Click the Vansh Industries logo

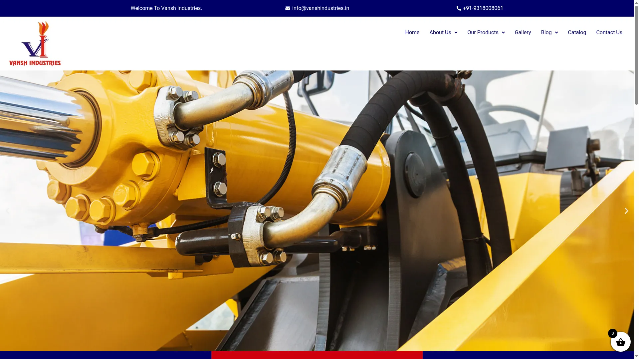[x=35, y=44]
